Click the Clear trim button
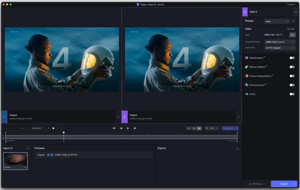Image resolution: width=300 pixels, height=190 pixels. coord(22,128)
